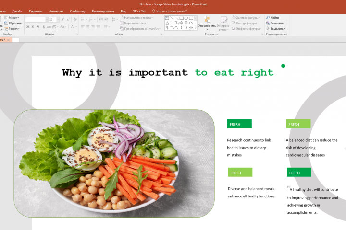Open the Выделить select dropdown

coord(276,29)
